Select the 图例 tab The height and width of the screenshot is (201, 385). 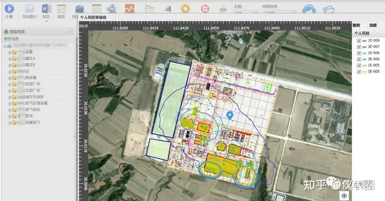pos(356,25)
